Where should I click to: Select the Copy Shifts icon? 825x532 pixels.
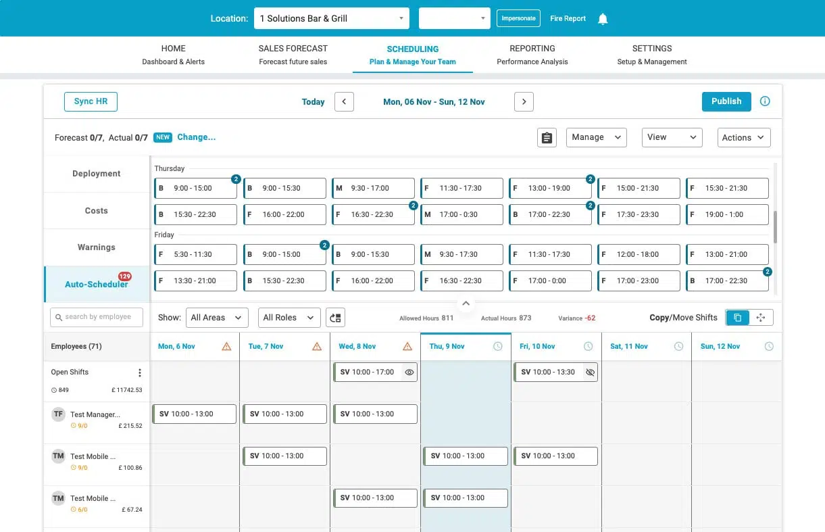[x=737, y=317]
